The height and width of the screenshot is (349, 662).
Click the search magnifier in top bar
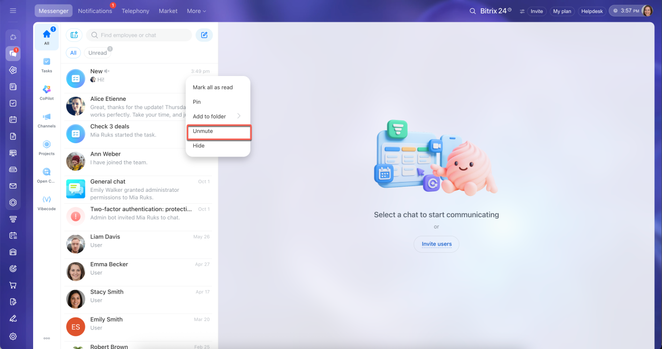click(472, 11)
